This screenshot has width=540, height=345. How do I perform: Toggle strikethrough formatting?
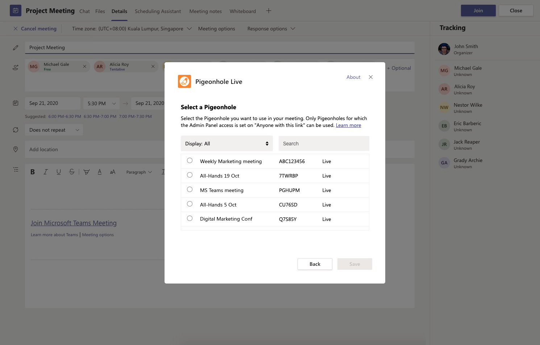(x=72, y=172)
